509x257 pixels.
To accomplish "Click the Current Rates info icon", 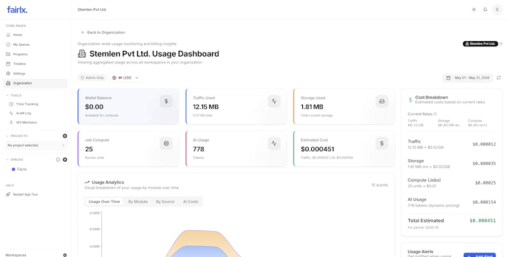I will point(435,114).
